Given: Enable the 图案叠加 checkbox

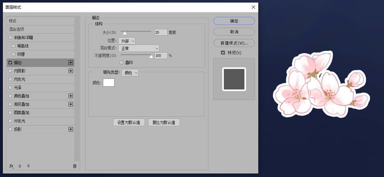Looking at the screenshot, I should (x=10, y=113).
